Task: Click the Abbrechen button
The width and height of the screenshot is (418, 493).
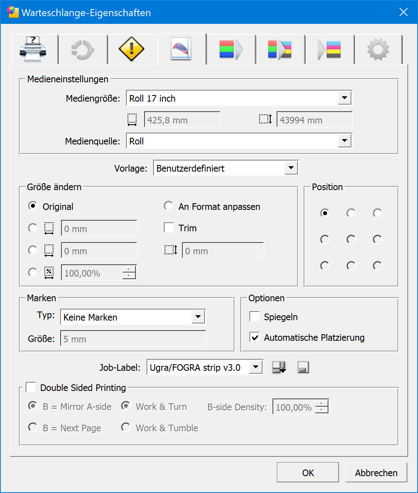Action: (x=376, y=473)
